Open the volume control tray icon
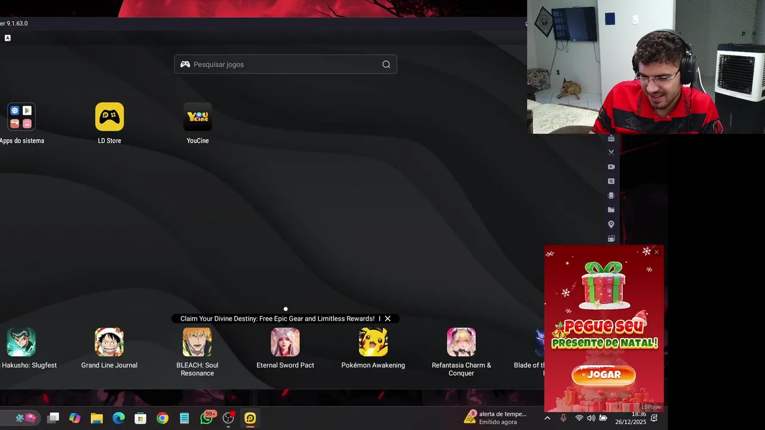 click(x=591, y=418)
